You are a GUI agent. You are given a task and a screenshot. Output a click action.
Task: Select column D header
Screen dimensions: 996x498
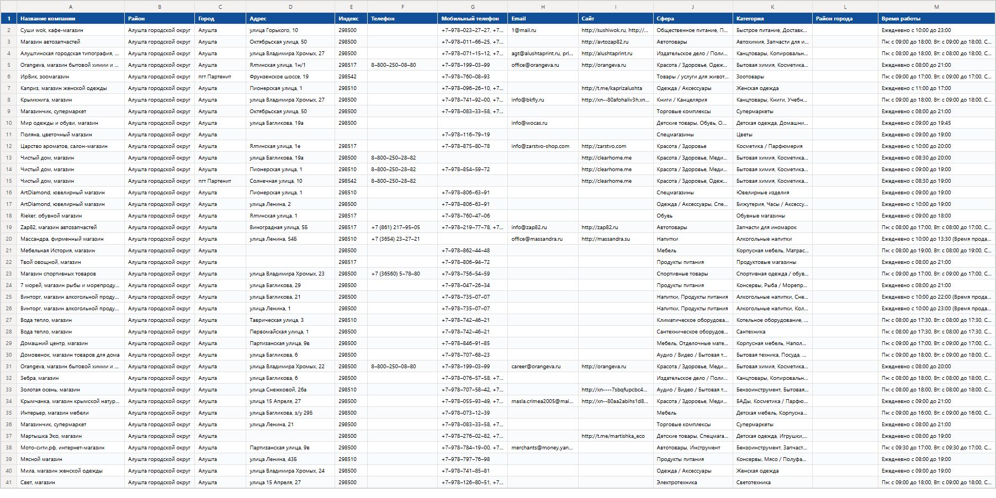(x=290, y=7)
